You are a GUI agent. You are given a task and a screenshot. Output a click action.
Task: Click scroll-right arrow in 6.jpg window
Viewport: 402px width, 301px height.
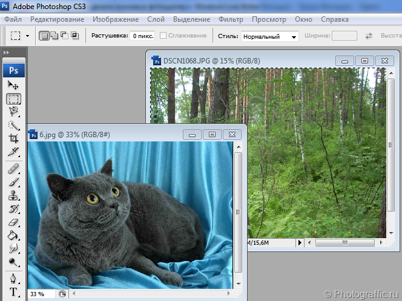(x=229, y=294)
